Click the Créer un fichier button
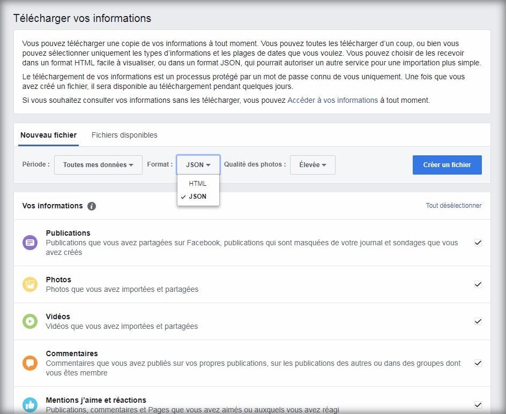 (x=447, y=165)
